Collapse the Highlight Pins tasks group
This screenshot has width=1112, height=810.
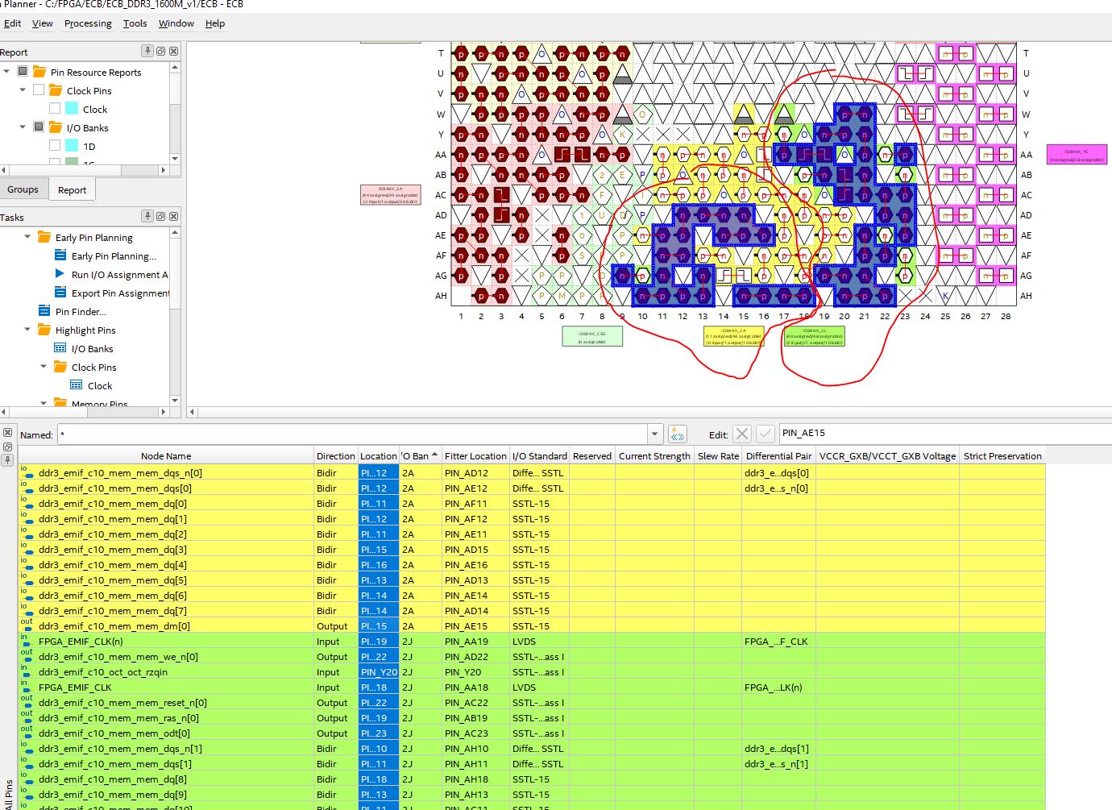point(27,330)
